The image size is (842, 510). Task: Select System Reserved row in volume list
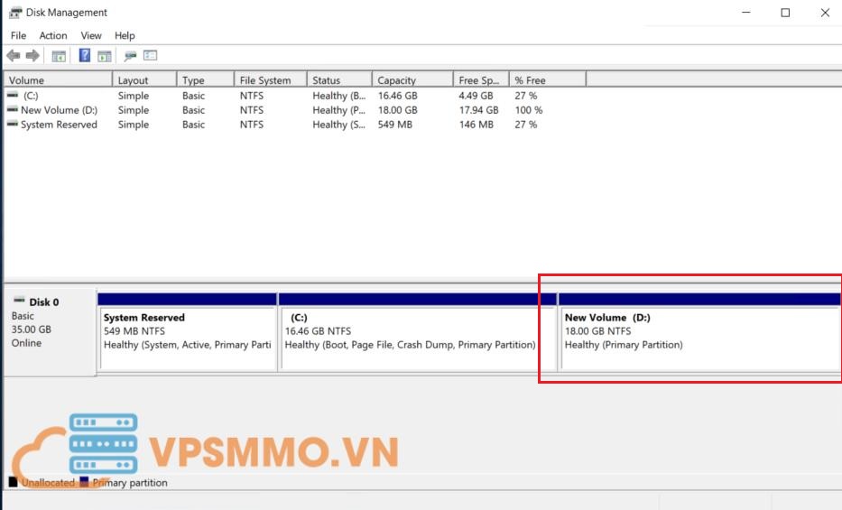pos(59,125)
